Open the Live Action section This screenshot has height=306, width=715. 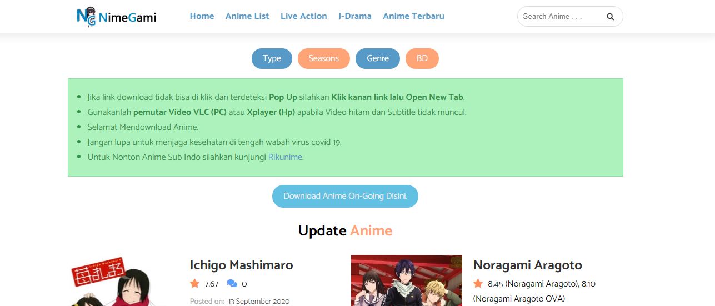pyautogui.click(x=304, y=16)
